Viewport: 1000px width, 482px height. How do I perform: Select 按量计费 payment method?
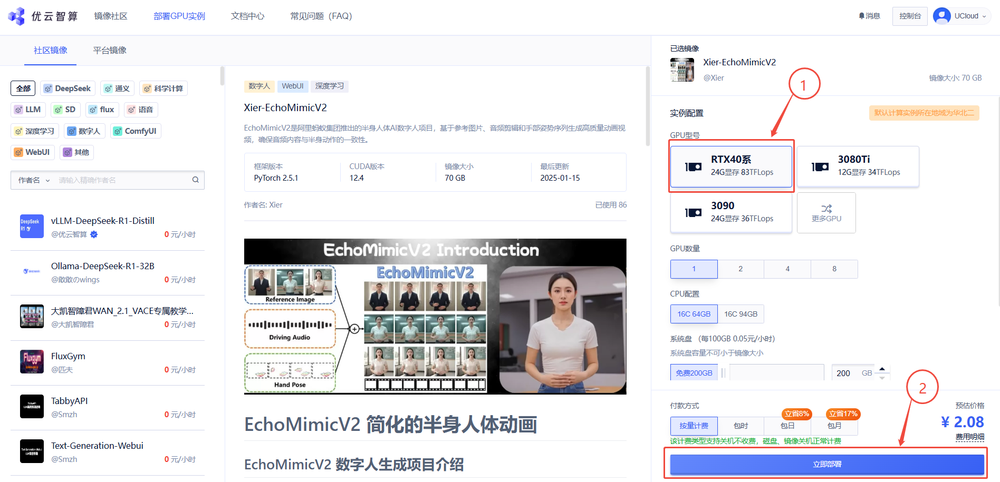[694, 426]
